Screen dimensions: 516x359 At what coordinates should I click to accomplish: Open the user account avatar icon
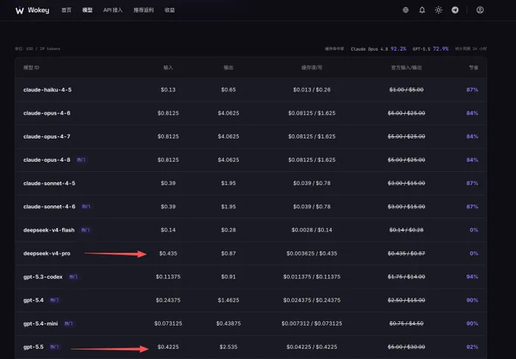click(x=480, y=10)
